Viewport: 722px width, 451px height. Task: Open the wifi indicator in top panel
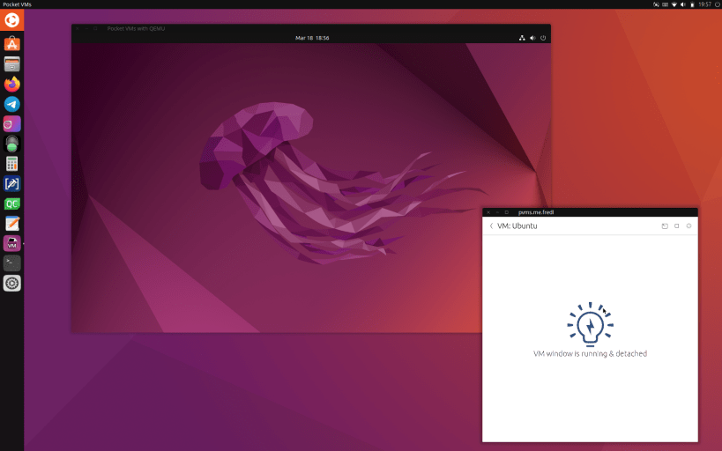674,4
